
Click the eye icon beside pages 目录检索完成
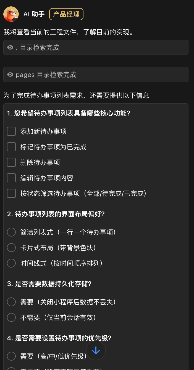pos(10,75)
